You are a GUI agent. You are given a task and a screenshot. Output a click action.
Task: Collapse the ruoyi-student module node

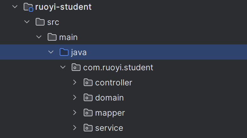(x=15, y=7)
